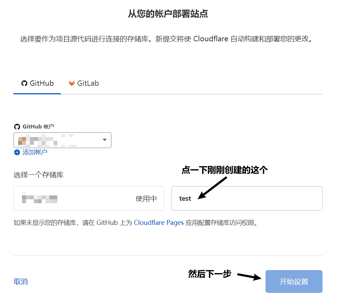Screen dimensions: 341x300
Task: Click the orange GitLab fox icon
Action: click(71, 83)
